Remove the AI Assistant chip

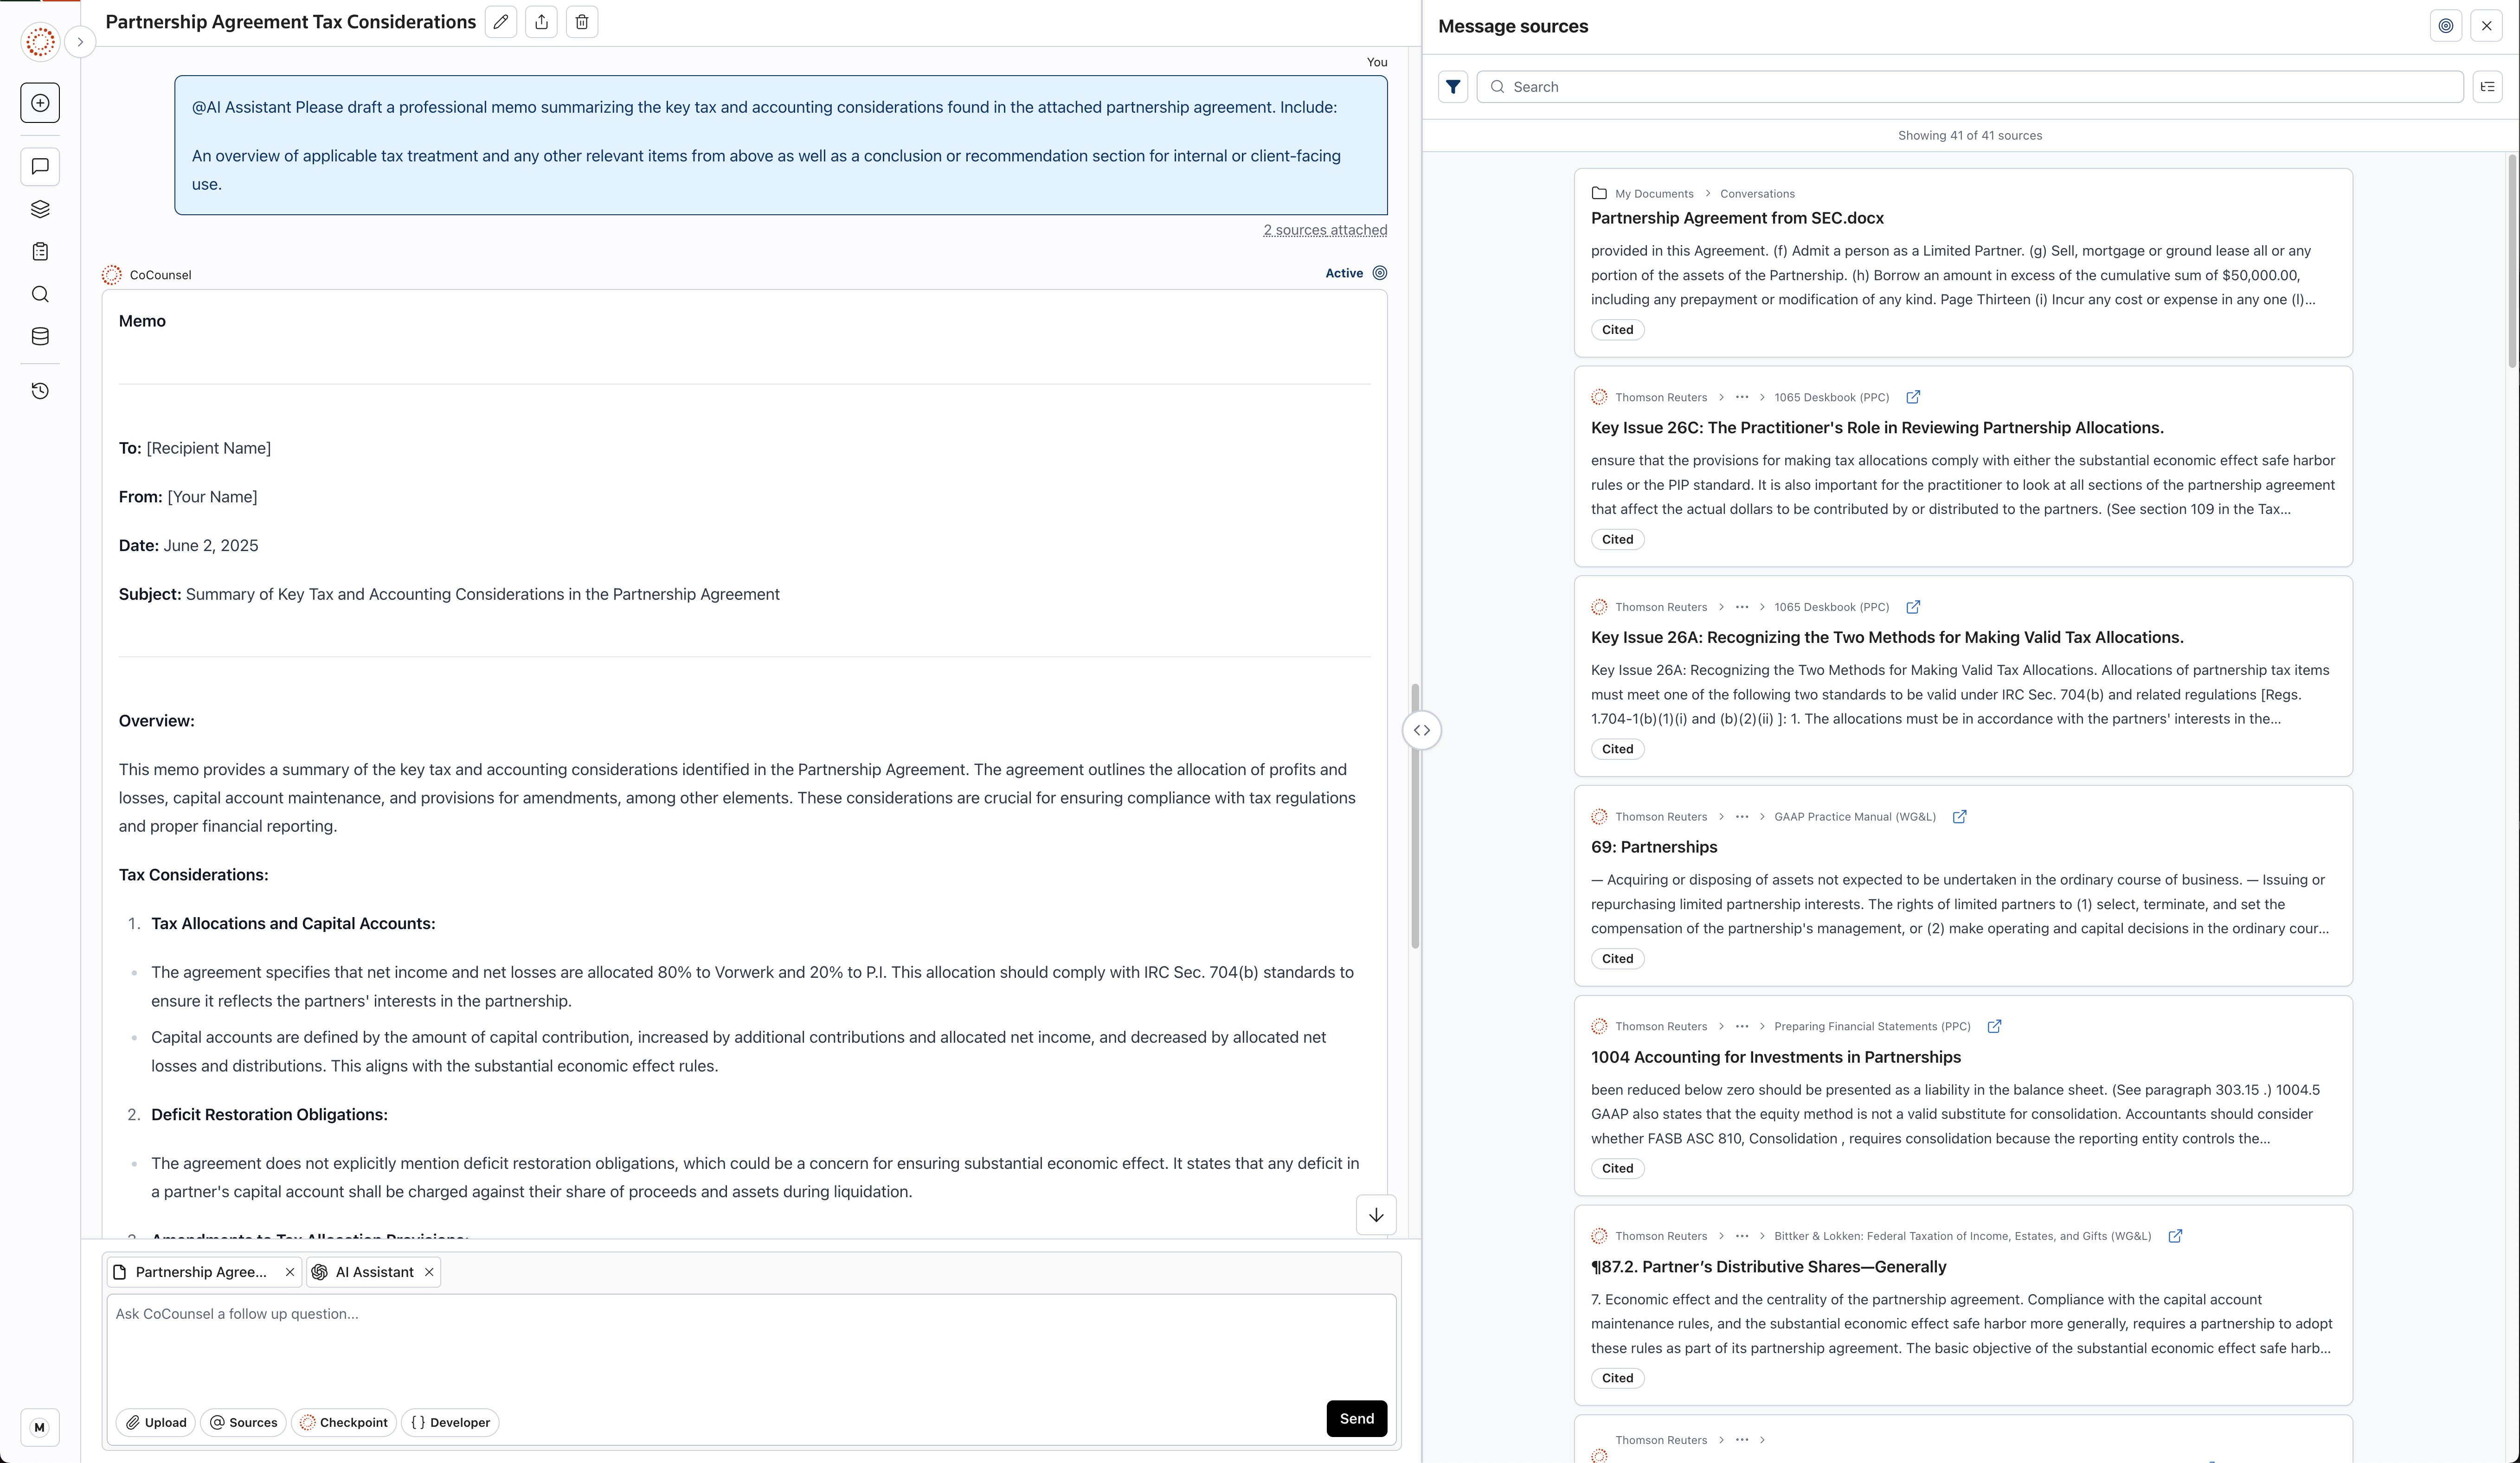(429, 1272)
